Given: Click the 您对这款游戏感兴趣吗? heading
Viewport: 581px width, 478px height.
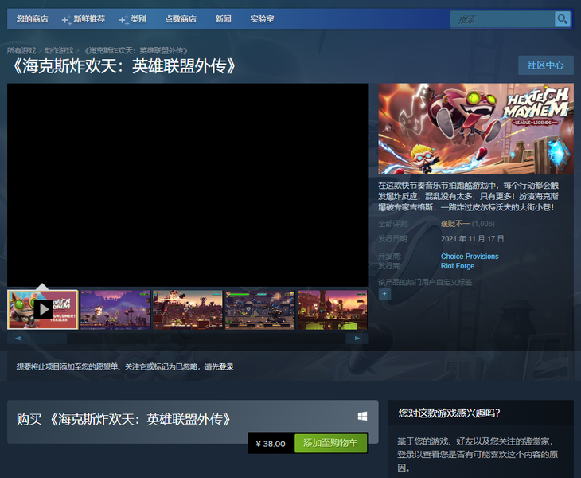Looking at the screenshot, I should click(449, 413).
